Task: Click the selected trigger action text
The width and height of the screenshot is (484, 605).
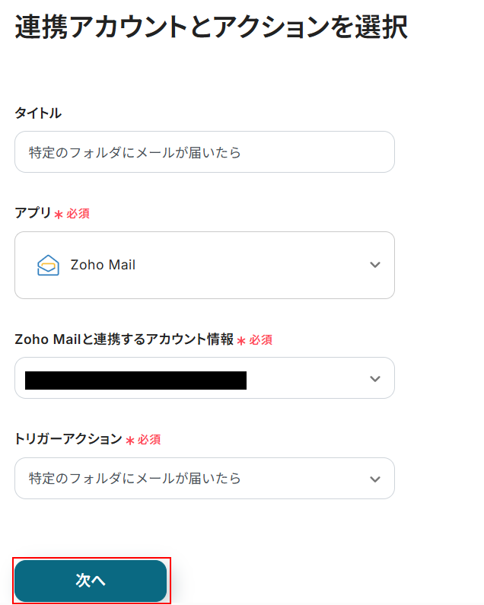Action: [x=135, y=479]
